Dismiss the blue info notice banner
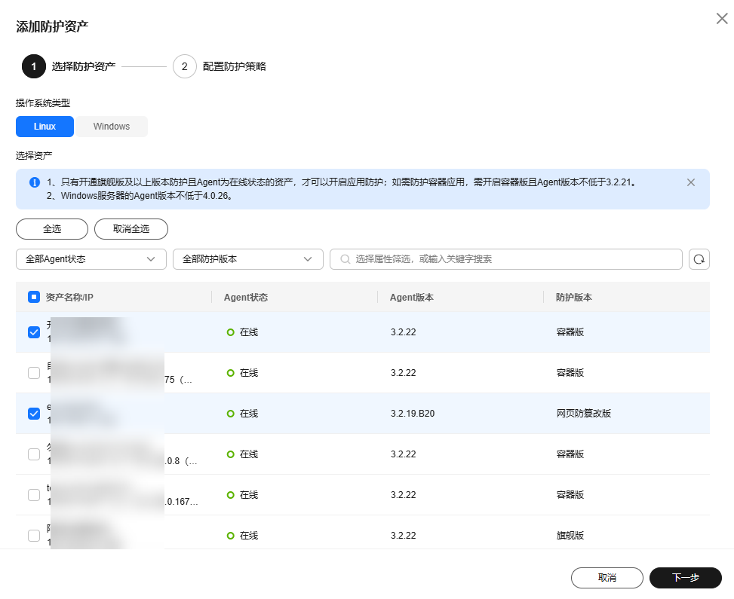This screenshot has width=734, height=599. 691,182
